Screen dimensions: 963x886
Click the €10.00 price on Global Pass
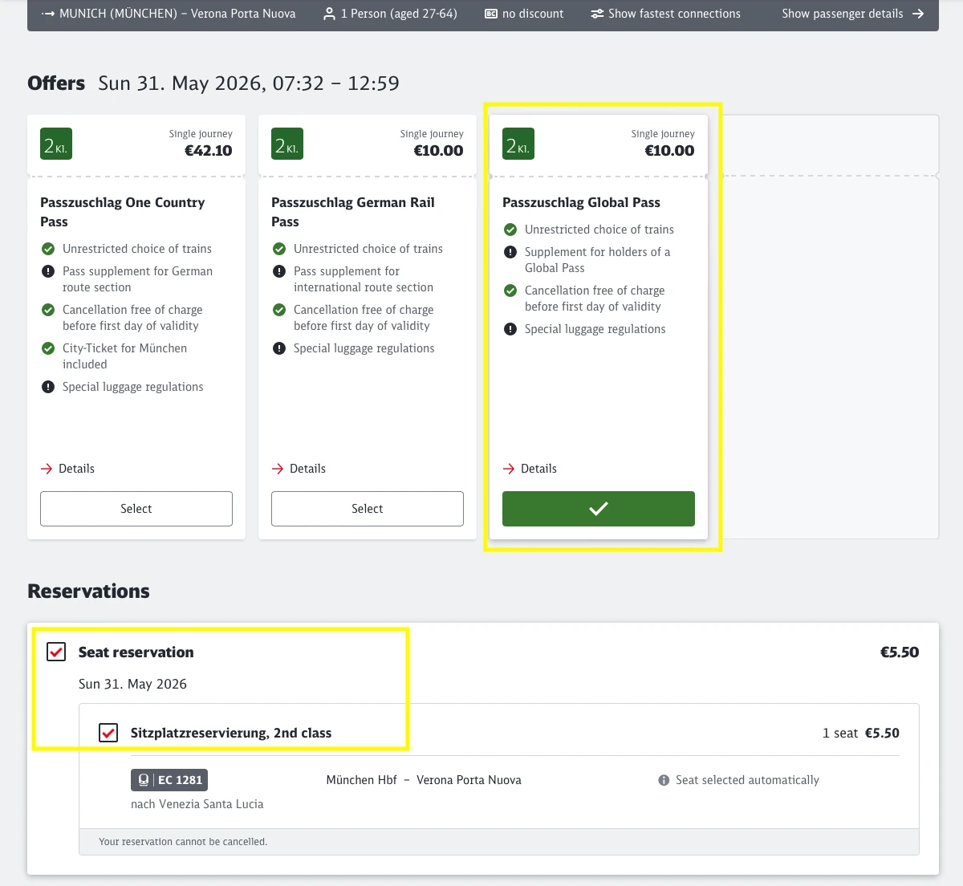[x=669, y=150]
